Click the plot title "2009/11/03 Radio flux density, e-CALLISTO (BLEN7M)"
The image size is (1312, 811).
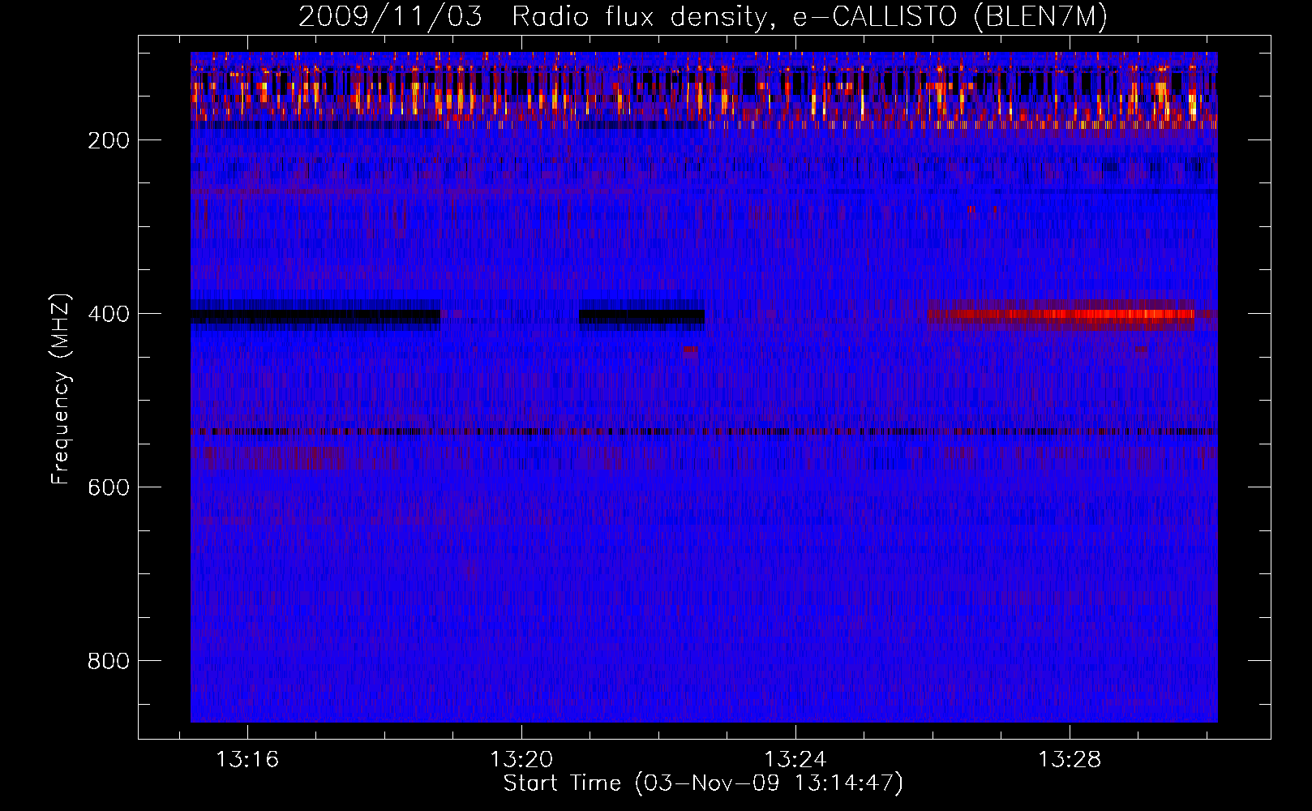pos(703,16)
